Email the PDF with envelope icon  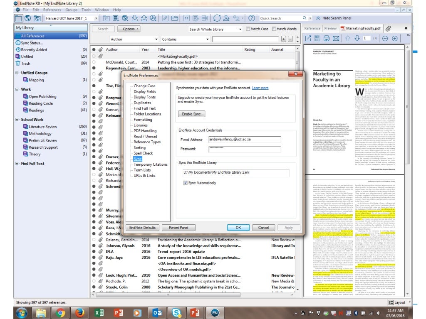pos(336,39)
